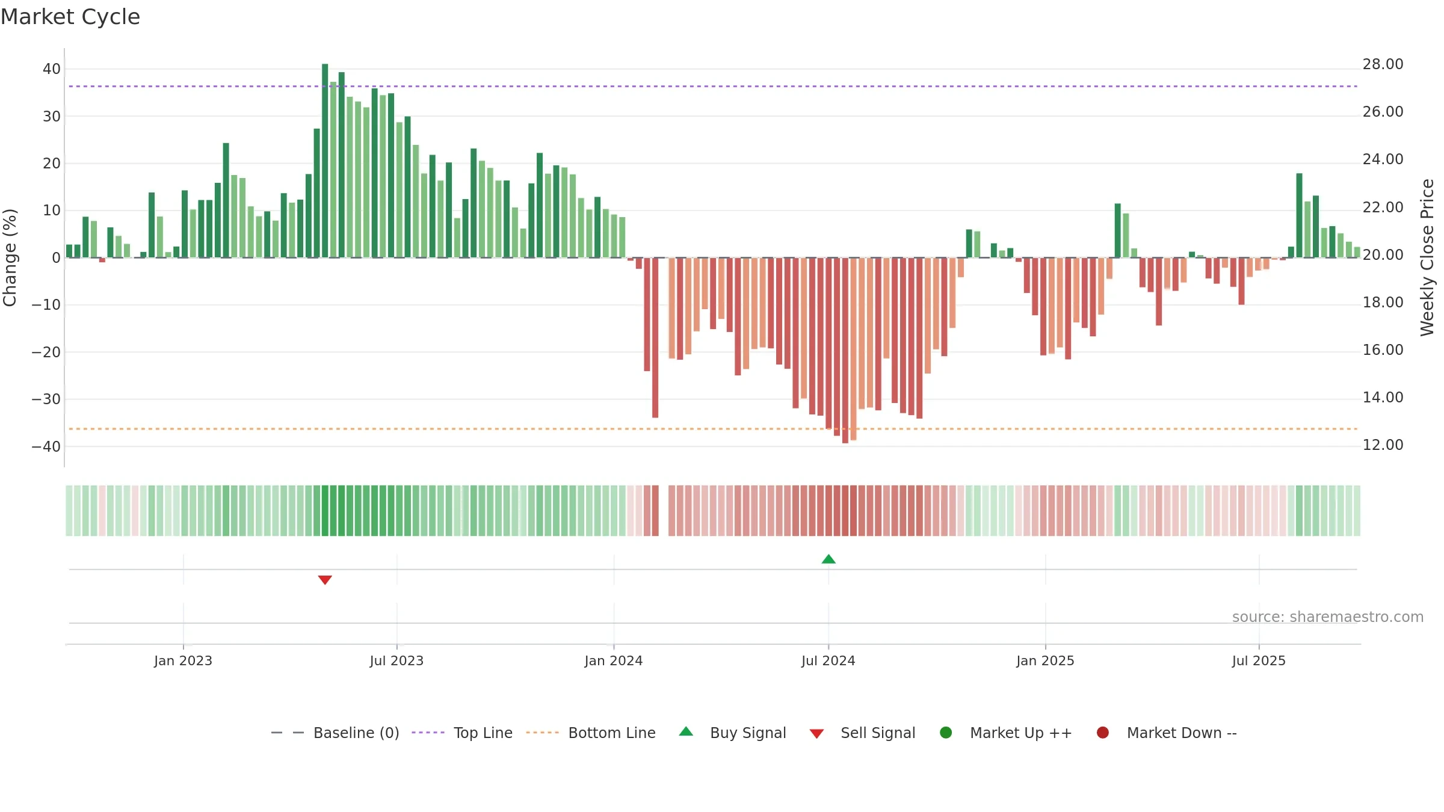Click the Jul 2025 axis label
This screenshot has height=812, width=1444.
click(x=1259, y=660)
